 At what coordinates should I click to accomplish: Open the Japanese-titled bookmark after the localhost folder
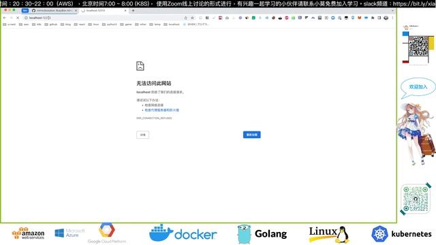click(196, 24)
